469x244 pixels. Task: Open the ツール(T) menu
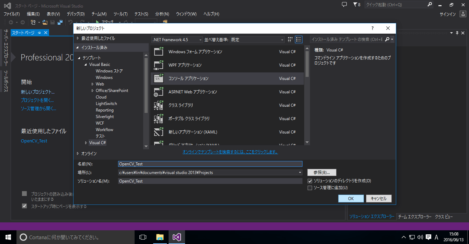tap(121, 14)
